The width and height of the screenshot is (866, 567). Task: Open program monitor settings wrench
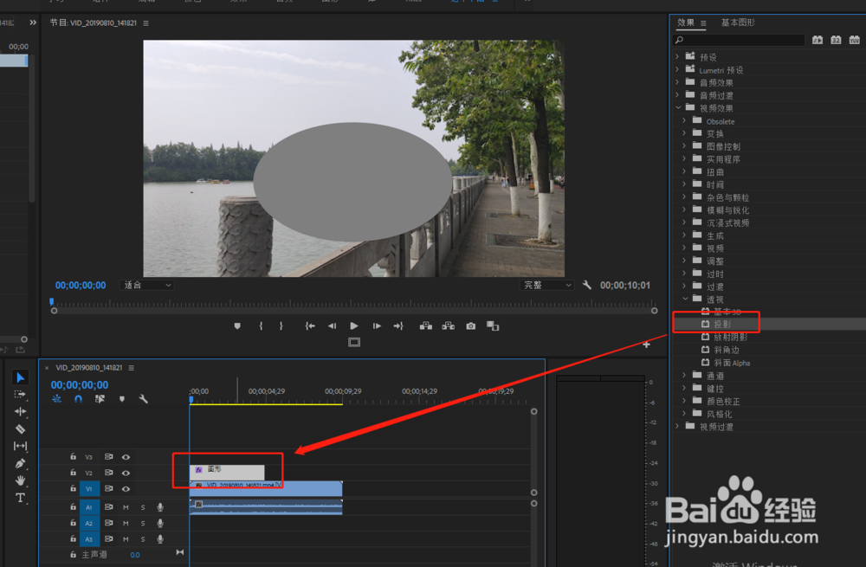[586, 286]
